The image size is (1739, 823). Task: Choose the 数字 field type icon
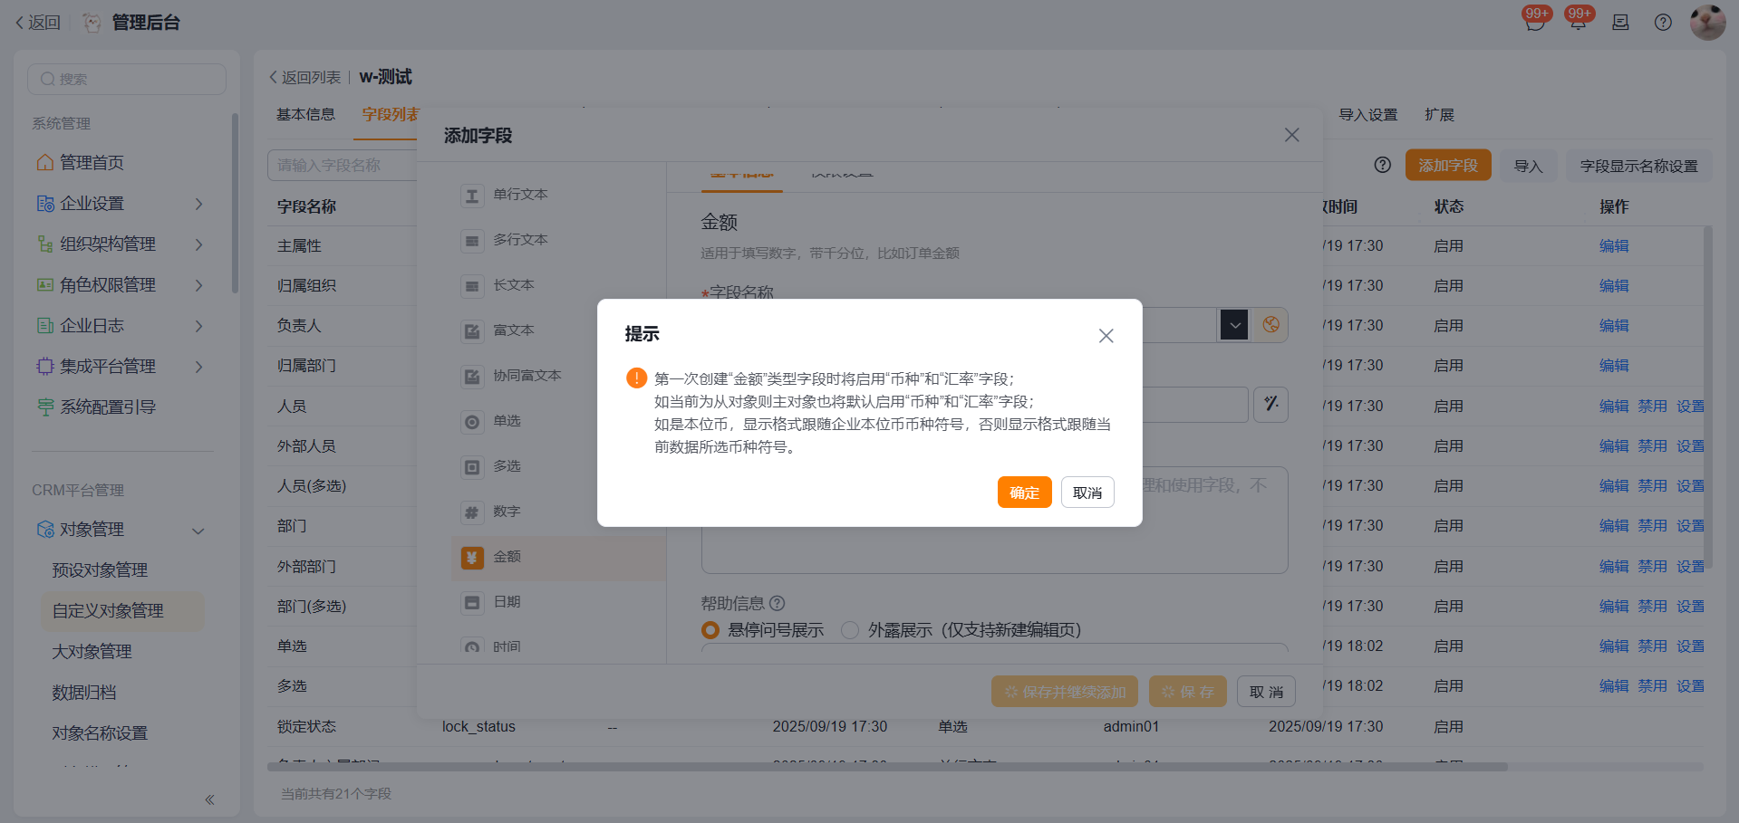pos(471,512)
